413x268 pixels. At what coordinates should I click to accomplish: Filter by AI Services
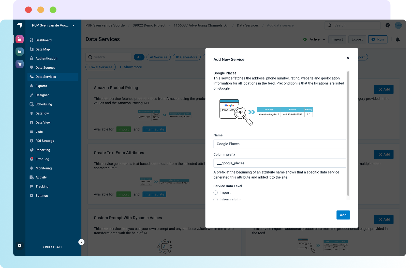point(158,57)
